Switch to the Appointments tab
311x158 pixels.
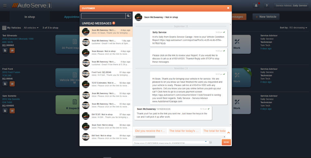tap(72, 17)
